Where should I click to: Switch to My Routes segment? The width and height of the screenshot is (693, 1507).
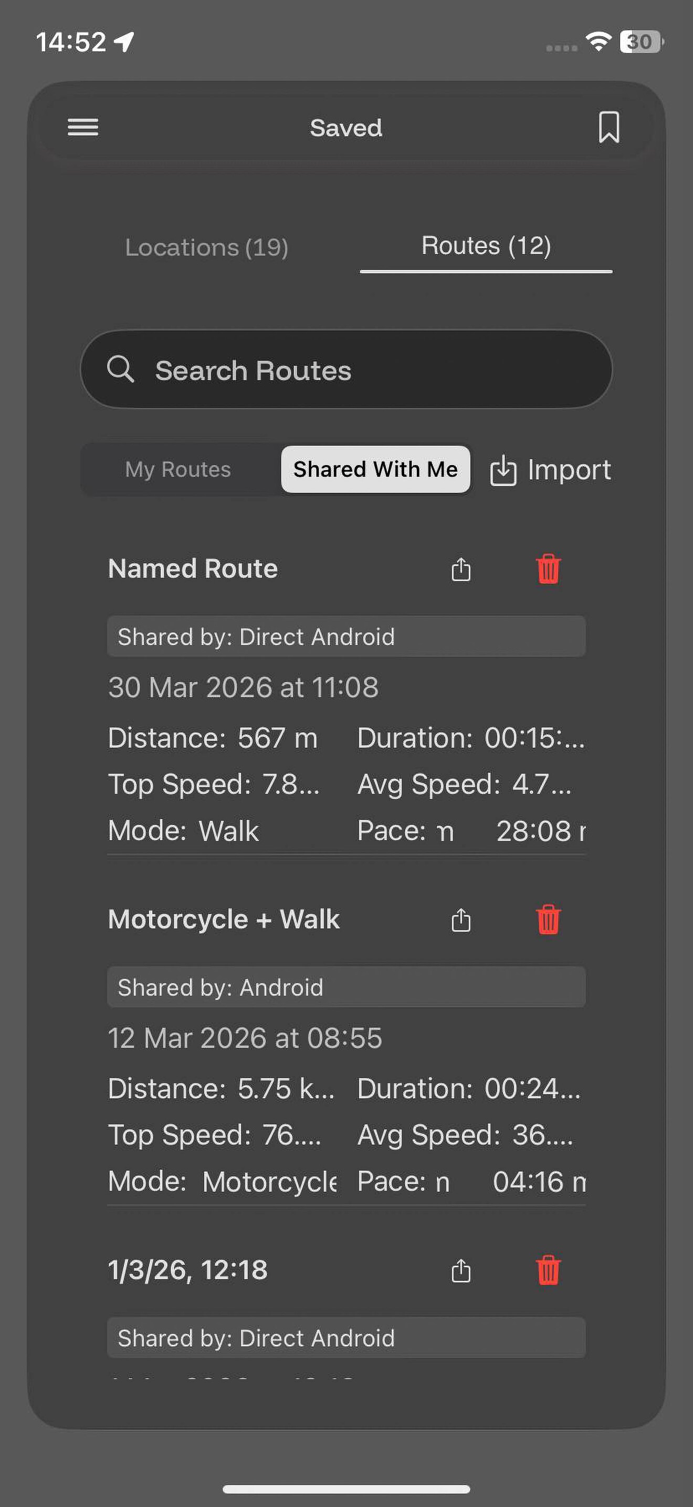point(178,469)
